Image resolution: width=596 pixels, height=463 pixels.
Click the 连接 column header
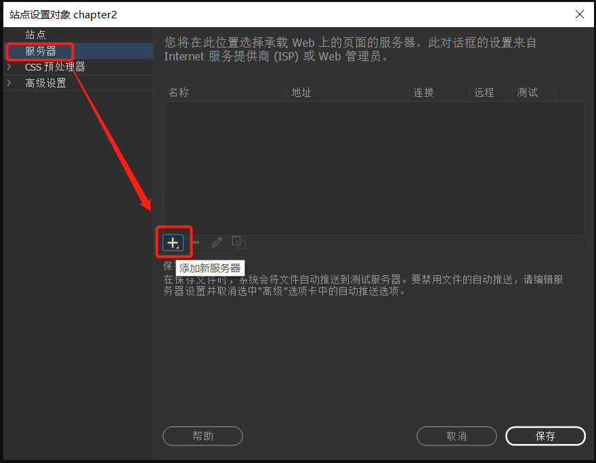click(423, 92)
